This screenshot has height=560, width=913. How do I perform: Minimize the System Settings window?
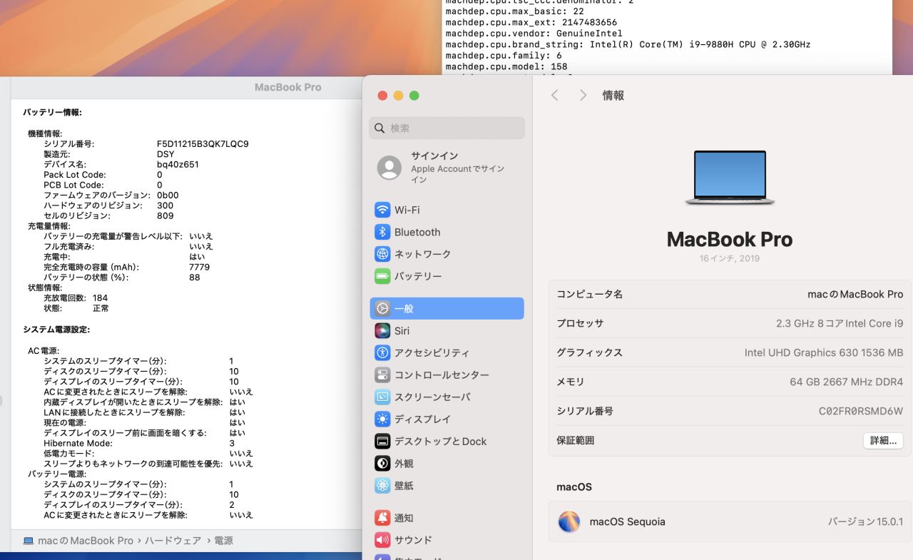(398, 96)
